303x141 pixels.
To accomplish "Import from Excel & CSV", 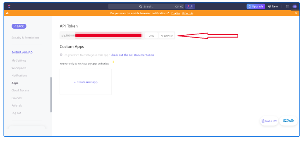I will [269, 121].
